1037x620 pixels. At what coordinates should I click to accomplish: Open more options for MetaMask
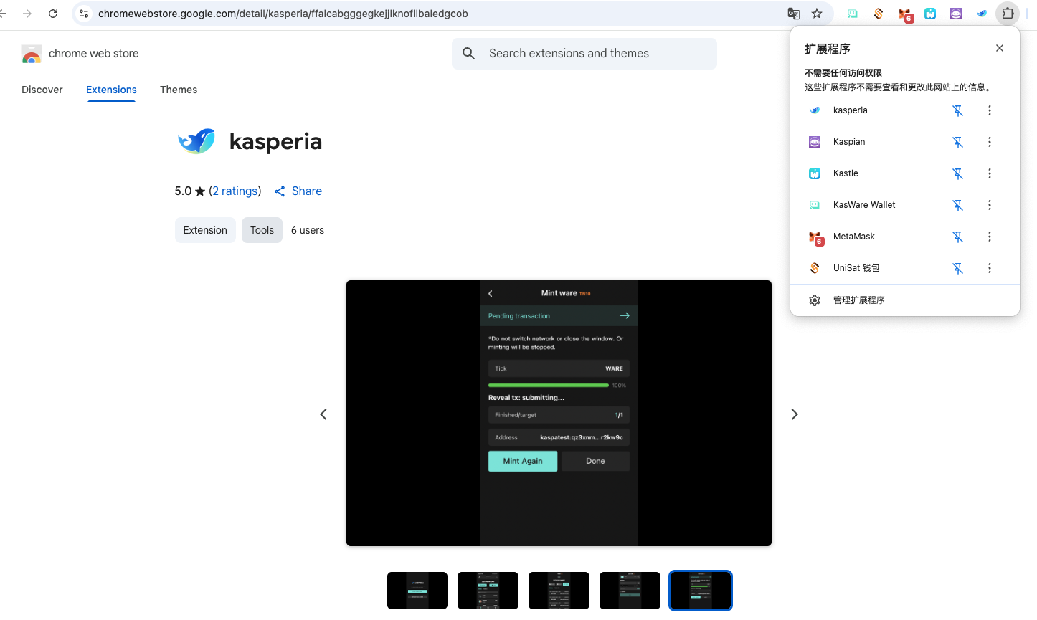coord(990,237)
